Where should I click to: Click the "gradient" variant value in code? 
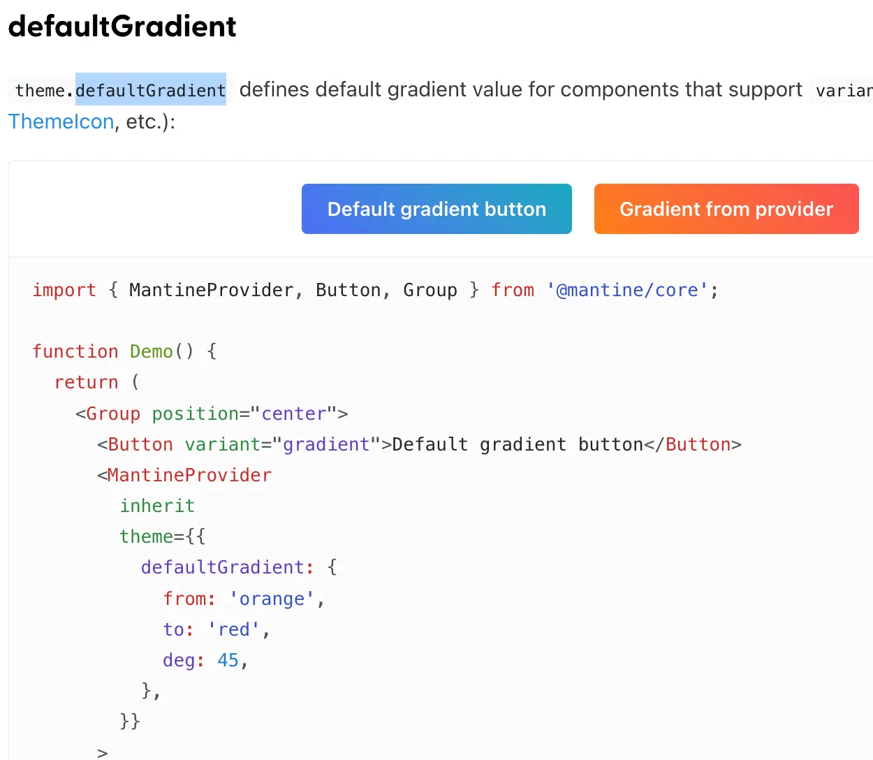[326, 444]
